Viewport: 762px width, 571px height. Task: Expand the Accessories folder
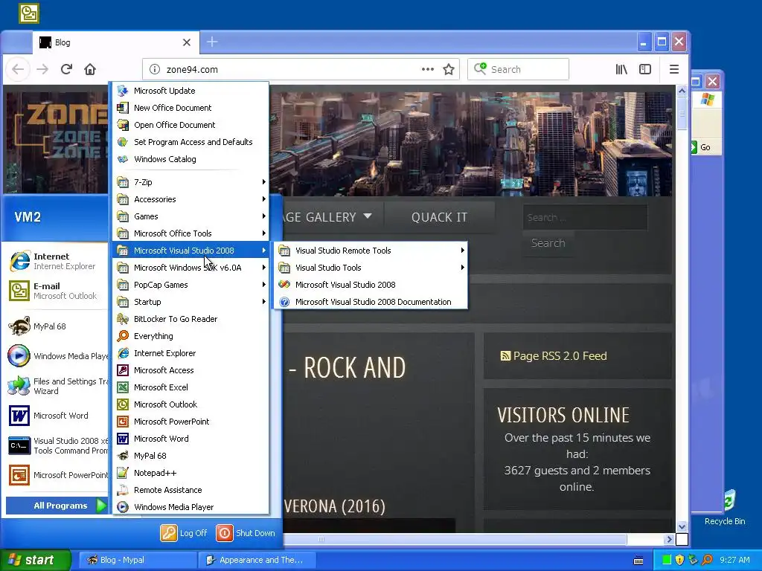(x=190, y=199)
